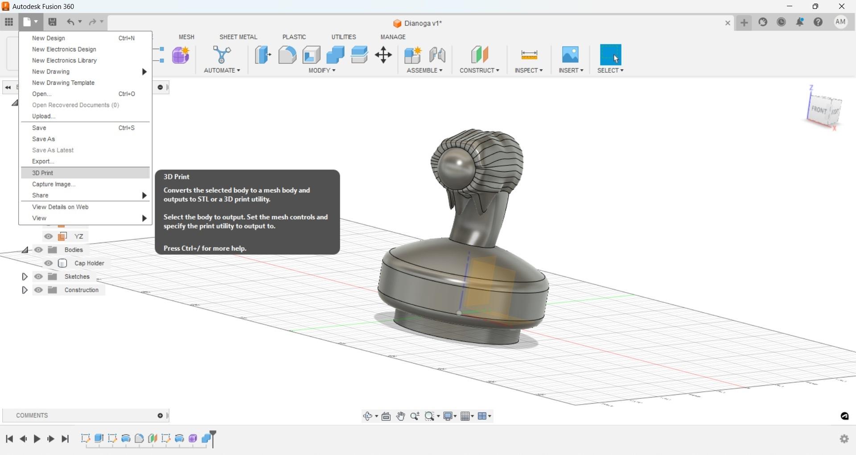Select the Press Pull tool
Screen dimensions: 856x455
(263, 55)
